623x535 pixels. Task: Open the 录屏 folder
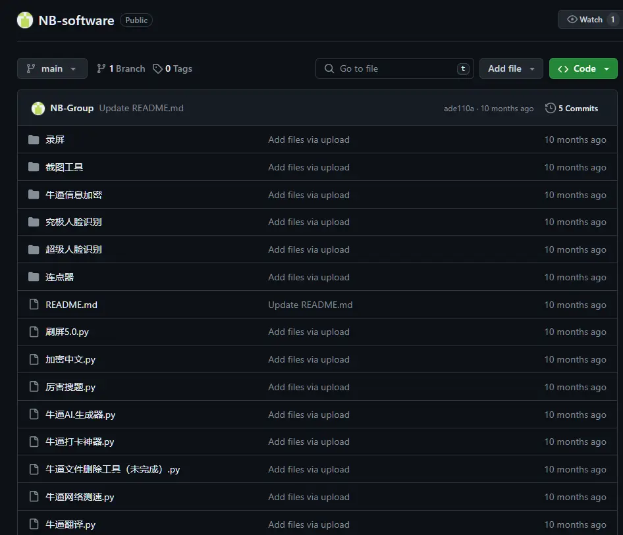pos(55,140)
